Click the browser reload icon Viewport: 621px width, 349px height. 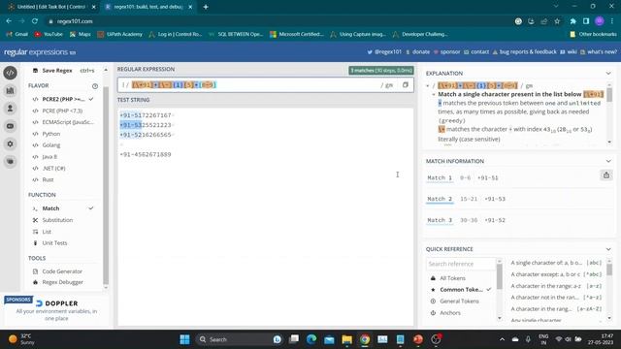click(35, 21)
